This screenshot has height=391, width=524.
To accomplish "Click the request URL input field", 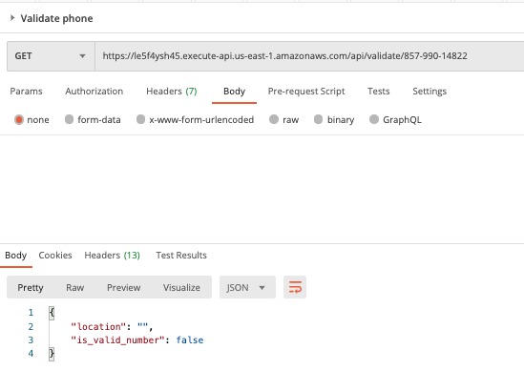I will tap(309, 56).
